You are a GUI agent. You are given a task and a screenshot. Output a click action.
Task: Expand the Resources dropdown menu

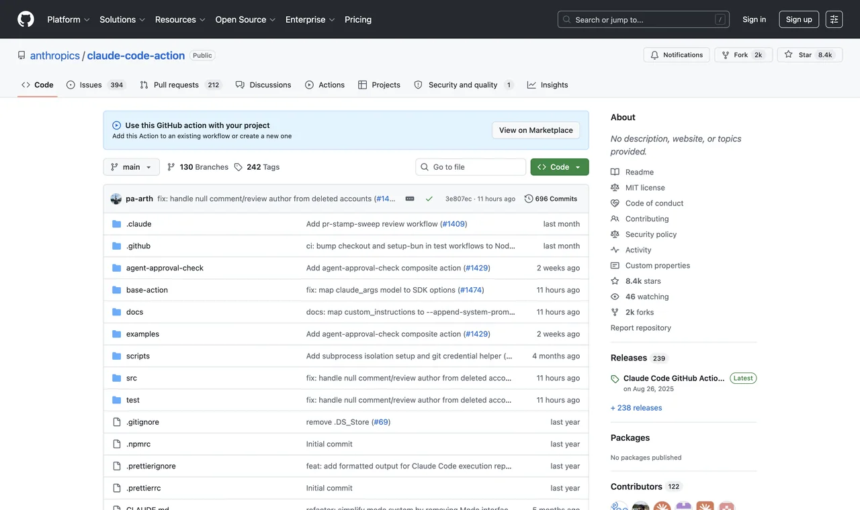pos(180,19)
